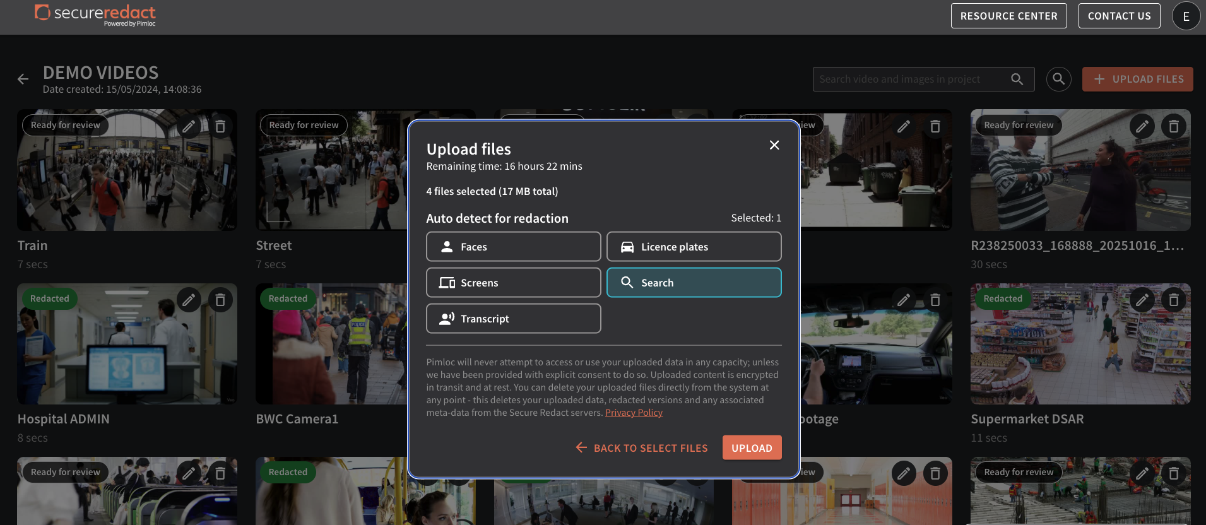Toggle Faces auto-detection option
The width and height of the screenshot is (1206, 525).
point(513,247)
